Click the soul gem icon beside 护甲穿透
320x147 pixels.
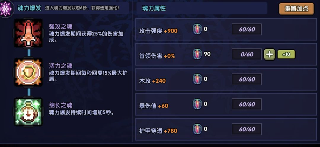click(197, 129)
